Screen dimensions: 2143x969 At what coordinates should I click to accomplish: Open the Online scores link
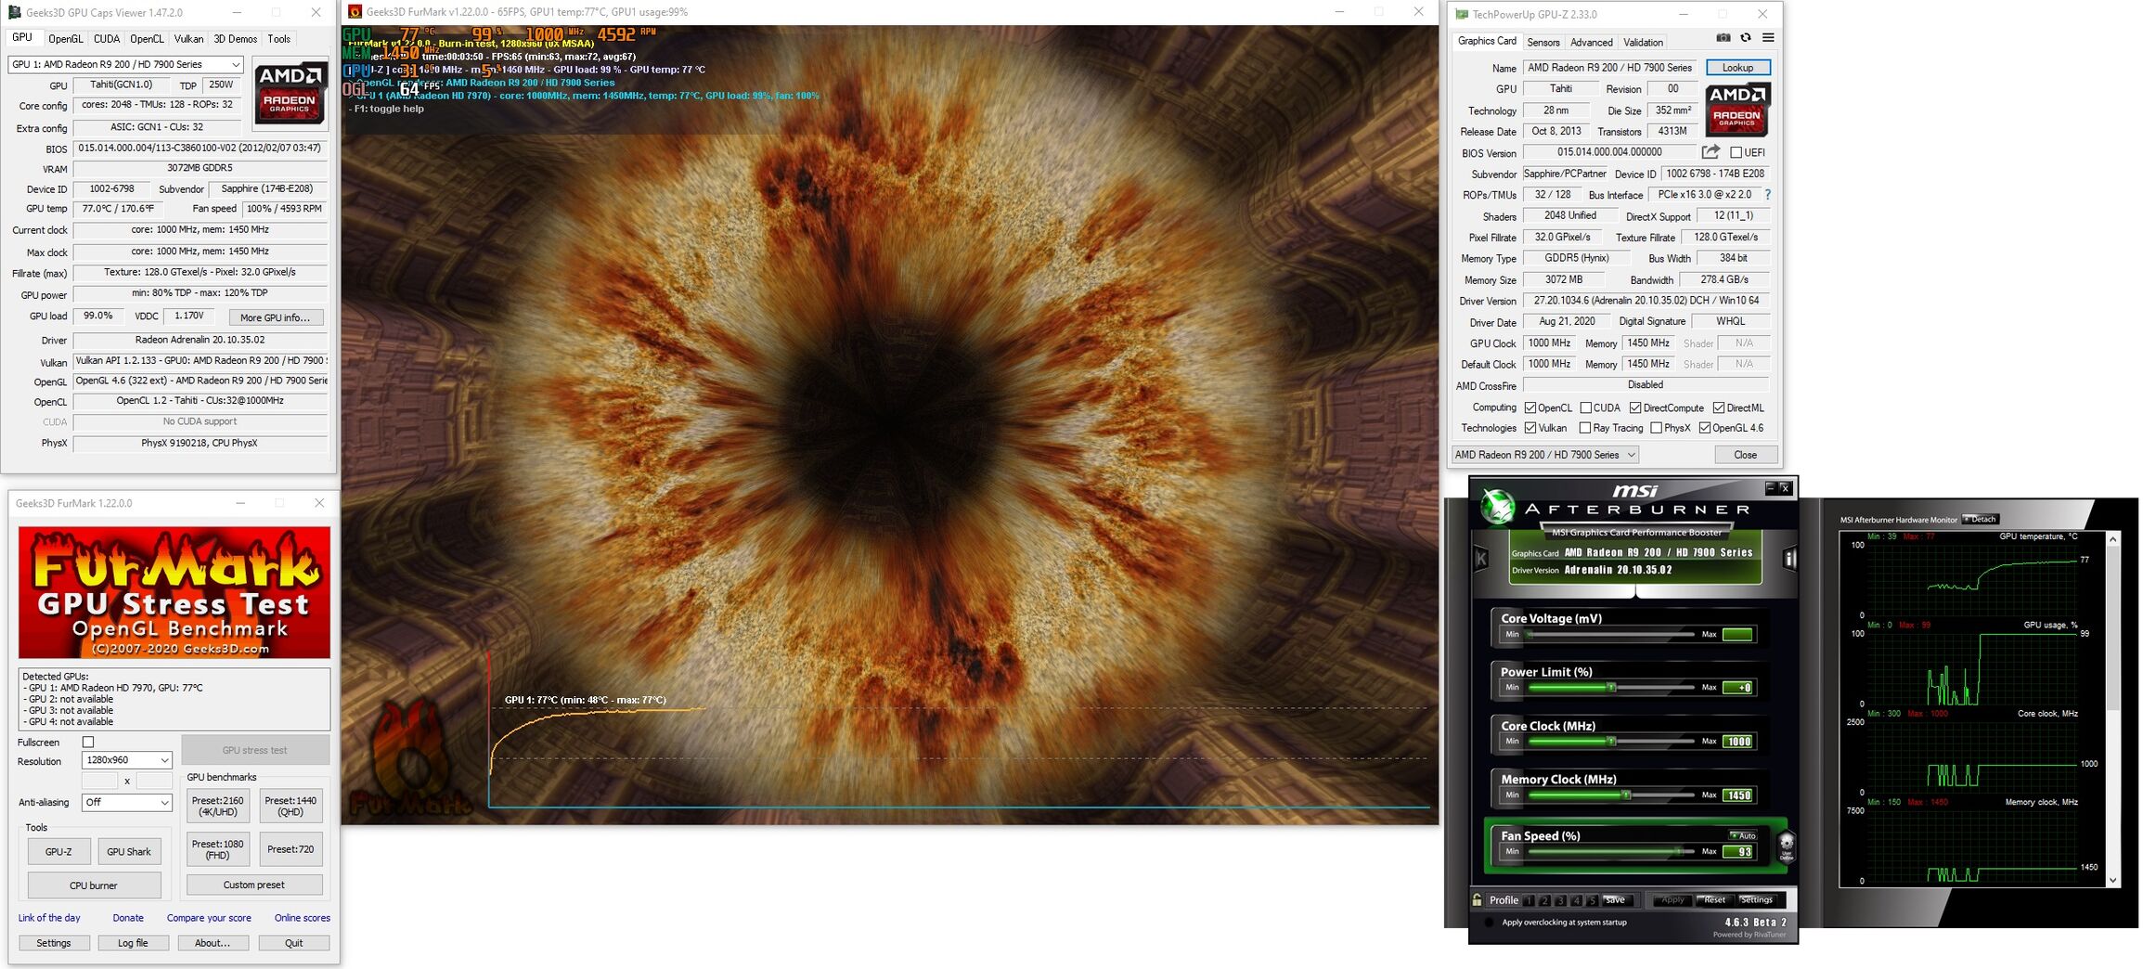[303, 918]
